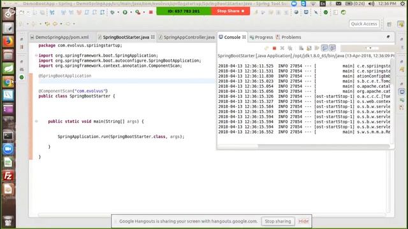Open the Terminal from the dock
Screen dimensions: 408x229
pyautogui.click(x=8, y=135)
